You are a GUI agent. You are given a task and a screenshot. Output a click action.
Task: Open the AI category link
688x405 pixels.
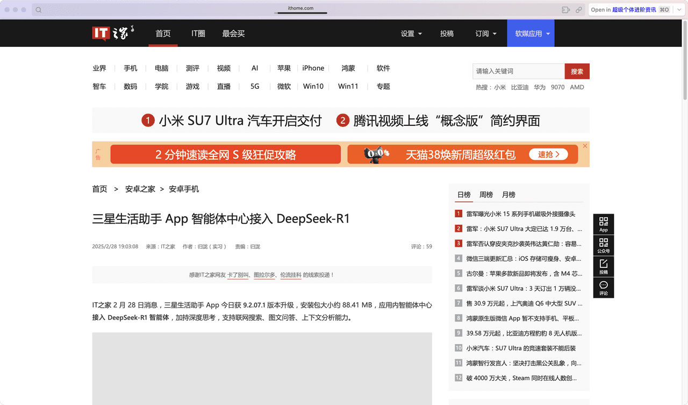(x=255, y=68)
